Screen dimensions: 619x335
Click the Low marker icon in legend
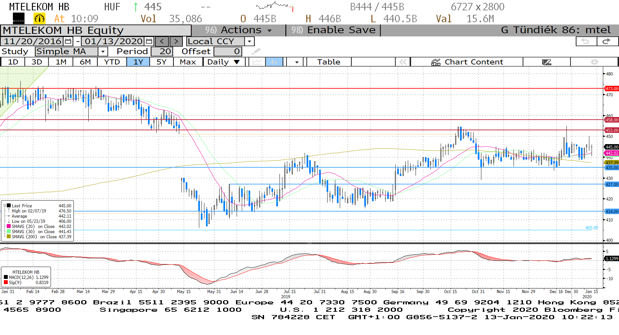[9, 221]
